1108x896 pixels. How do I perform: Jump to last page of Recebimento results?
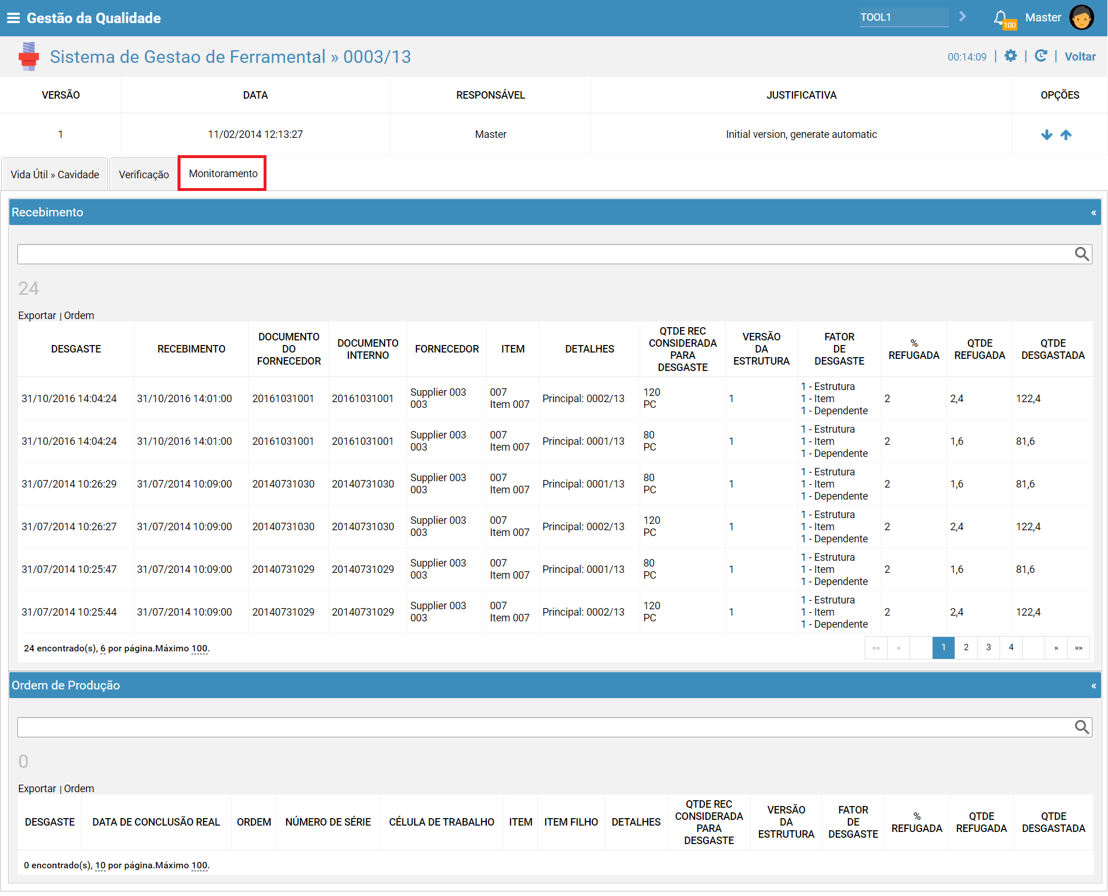[1079, 647]
